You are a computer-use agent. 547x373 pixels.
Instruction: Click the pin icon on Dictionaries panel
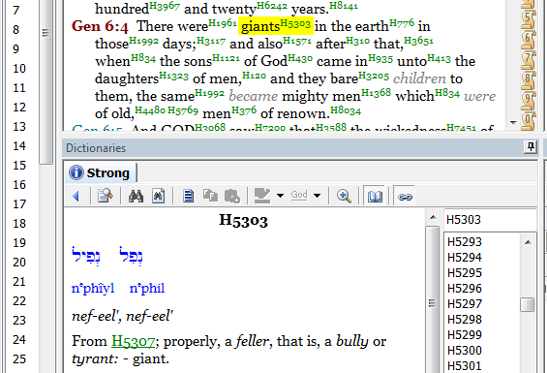tap(531, 147)
